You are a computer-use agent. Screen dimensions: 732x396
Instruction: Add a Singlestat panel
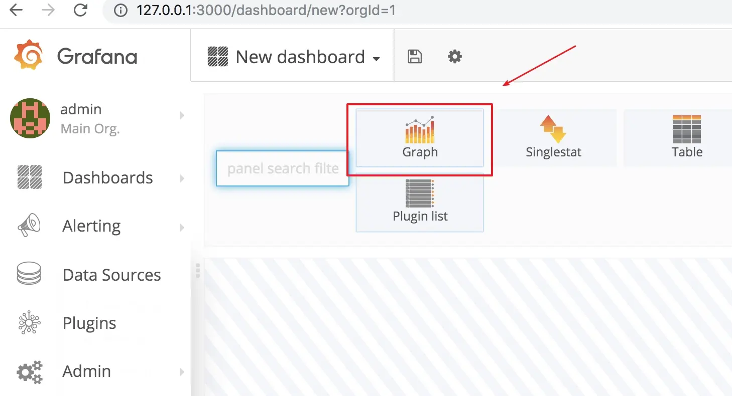553,138
